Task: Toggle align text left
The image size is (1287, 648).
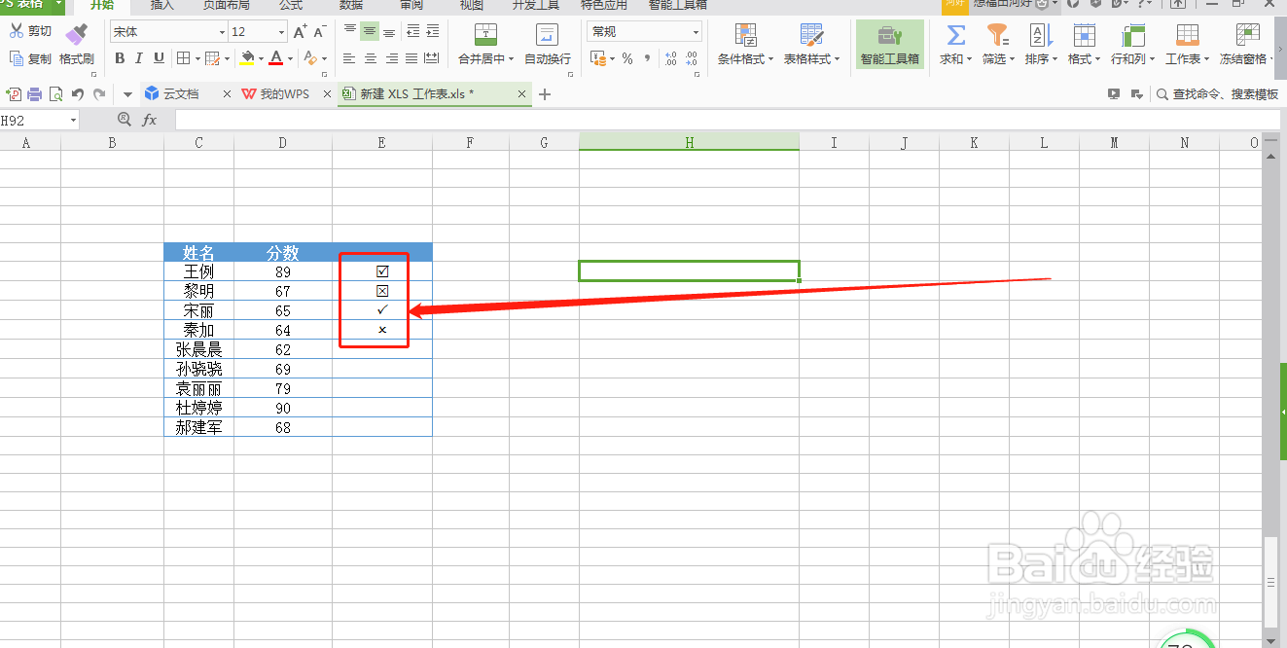Action: coord(349,59)
